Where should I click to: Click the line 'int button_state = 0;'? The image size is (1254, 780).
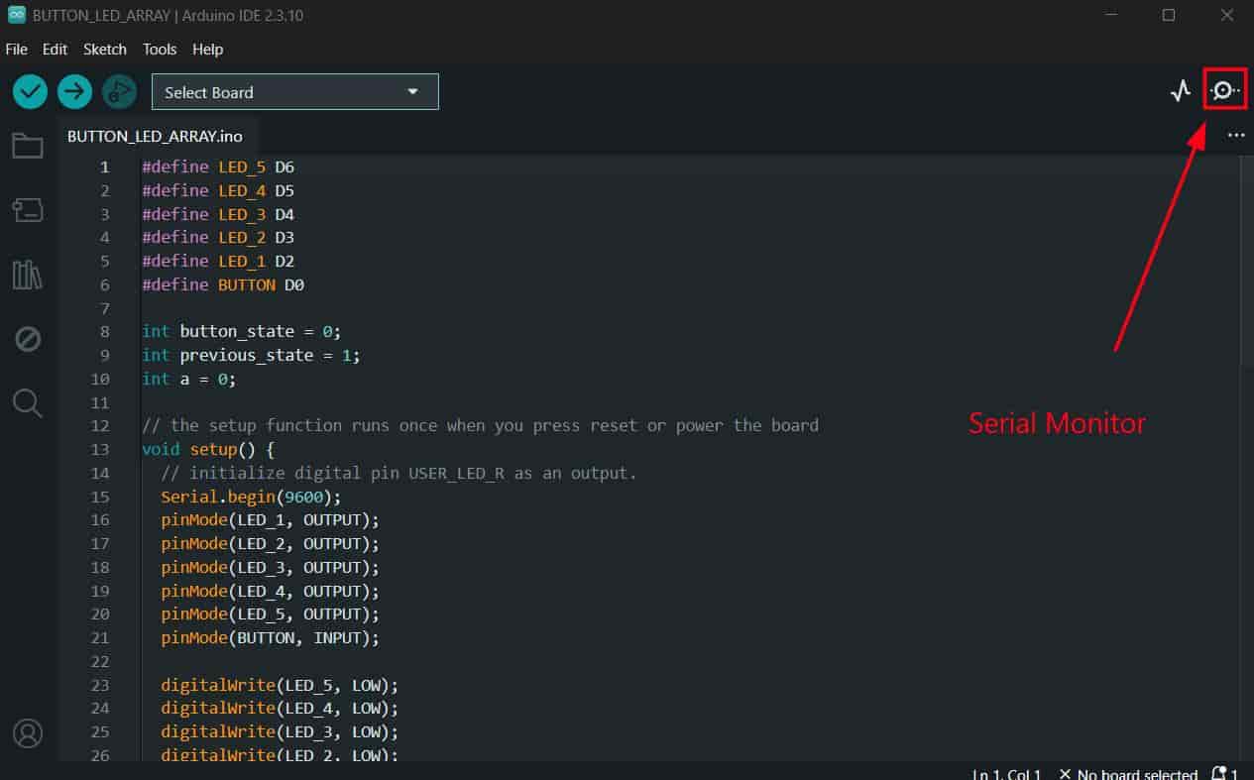pyautogui.click(x=241, y=331)
